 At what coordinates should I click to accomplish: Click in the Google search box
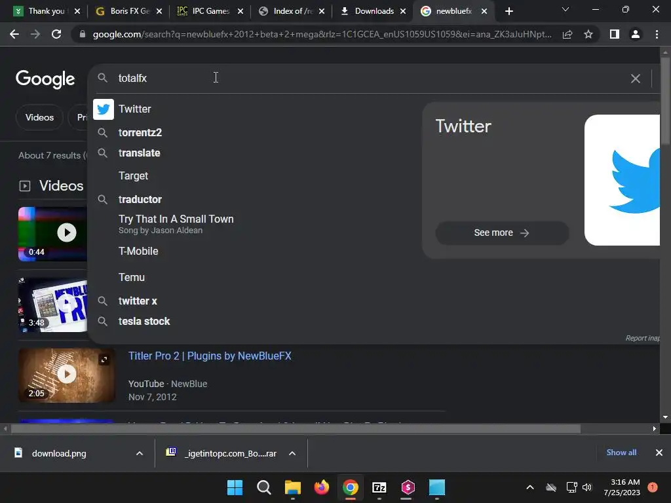coord(368,79)
